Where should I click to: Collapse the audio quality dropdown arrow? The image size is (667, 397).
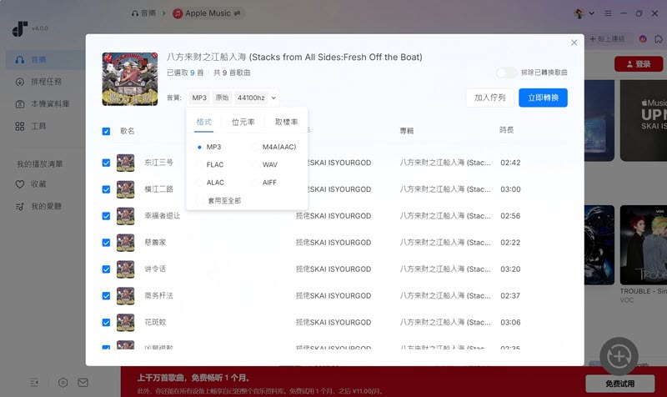pos(274,98)
